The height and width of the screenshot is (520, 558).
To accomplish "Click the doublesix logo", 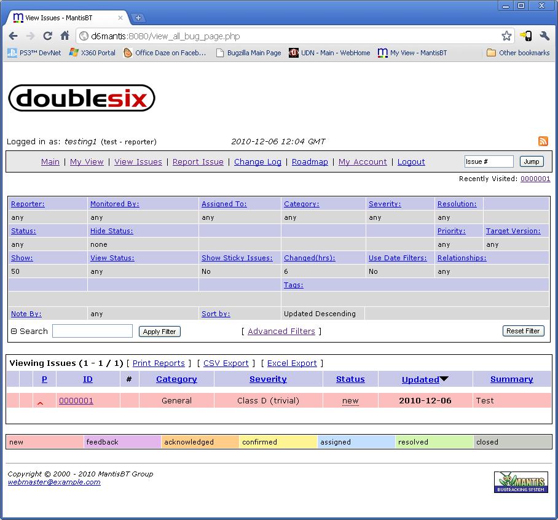I will 81,98.
